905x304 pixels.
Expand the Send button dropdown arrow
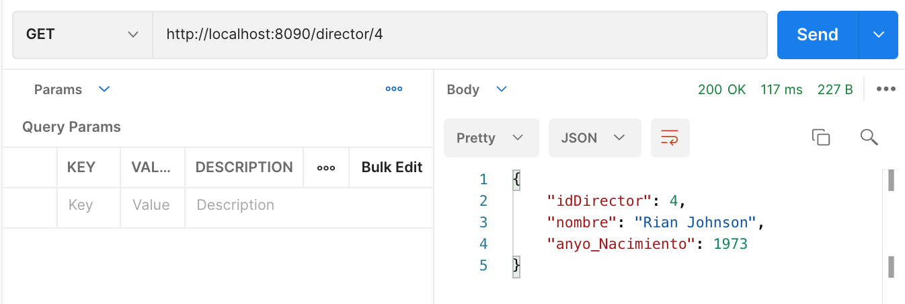pyautogui.click(x=878, y=34)
